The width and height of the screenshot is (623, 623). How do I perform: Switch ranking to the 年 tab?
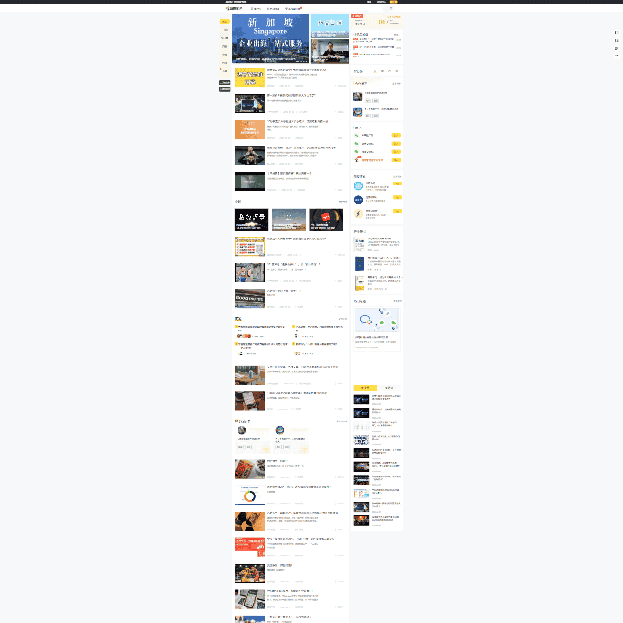(397, 71)
